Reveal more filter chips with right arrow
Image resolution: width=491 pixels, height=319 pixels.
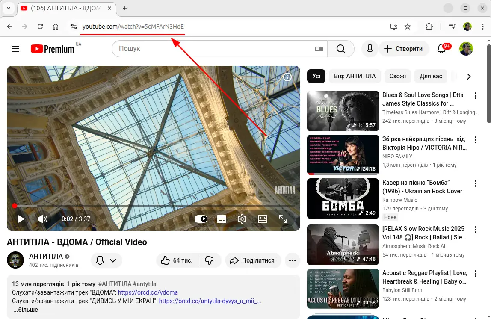pyautogui.click(x=469, y=76)
